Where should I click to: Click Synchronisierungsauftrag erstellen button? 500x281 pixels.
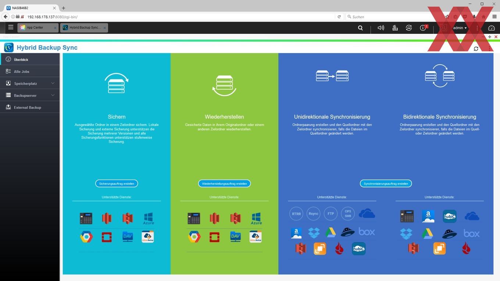[386, 183]
